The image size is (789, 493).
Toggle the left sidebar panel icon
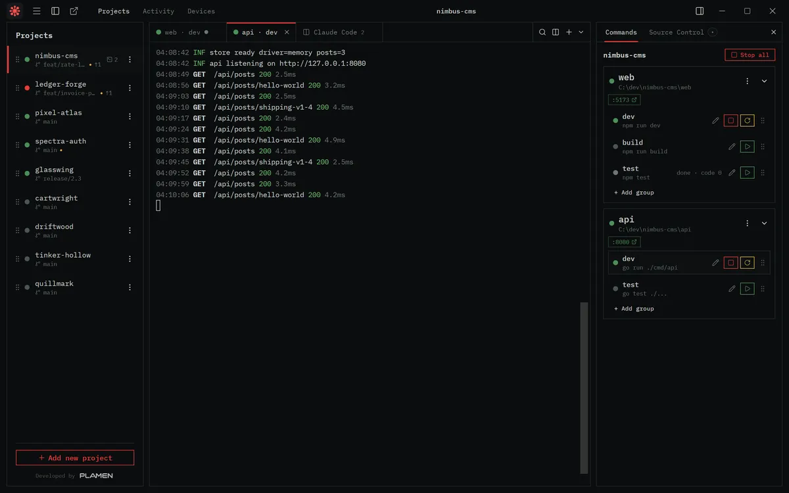pos(55,11)
